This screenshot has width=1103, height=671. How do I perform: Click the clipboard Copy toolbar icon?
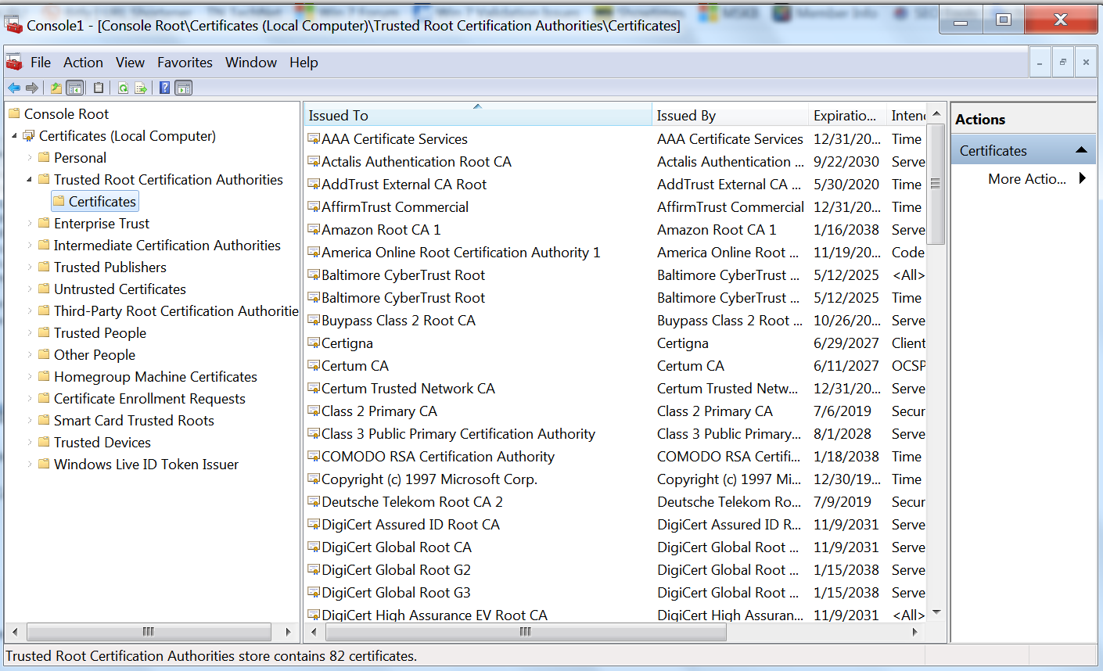(x=99, y=88)
